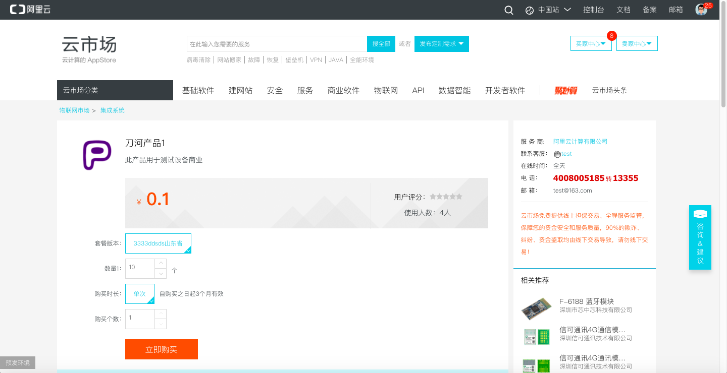Open the 咨询&建议 side widget
This screenshot has width=727, height=373.
point(700,237)
